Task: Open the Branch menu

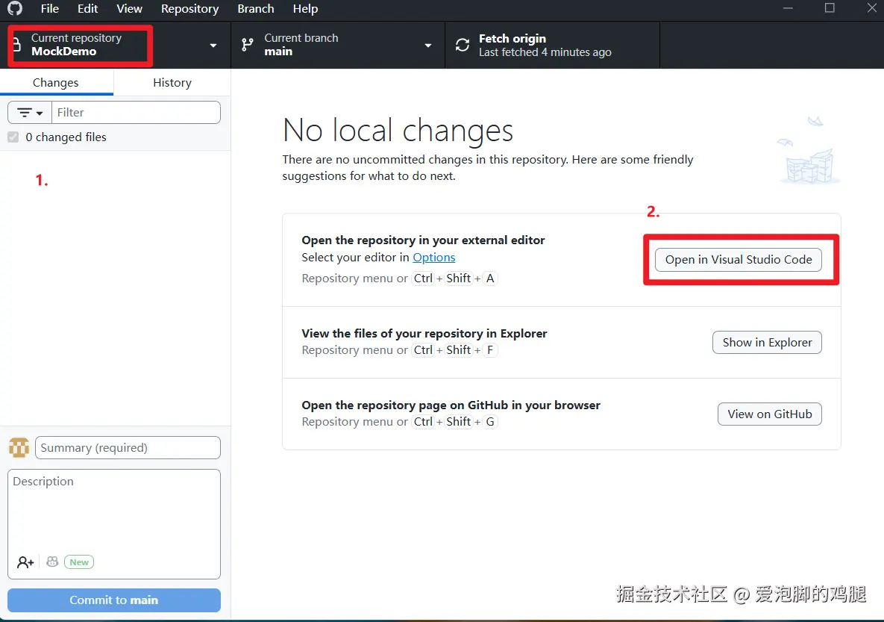Action: 255,8
